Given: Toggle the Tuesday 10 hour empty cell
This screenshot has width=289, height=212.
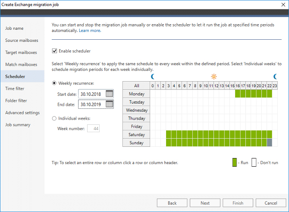Looking at the screenshot, I should click(x=206, y=102).
